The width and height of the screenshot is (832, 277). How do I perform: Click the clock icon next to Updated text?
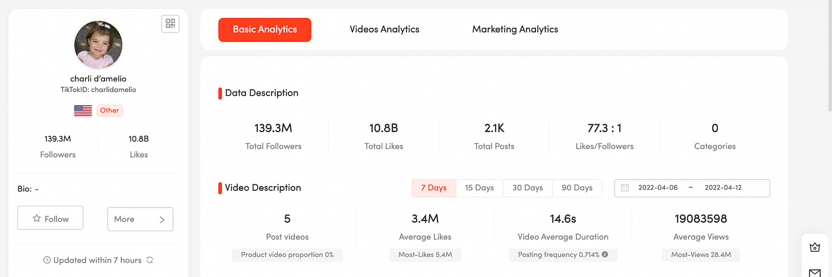click(47, 260)
